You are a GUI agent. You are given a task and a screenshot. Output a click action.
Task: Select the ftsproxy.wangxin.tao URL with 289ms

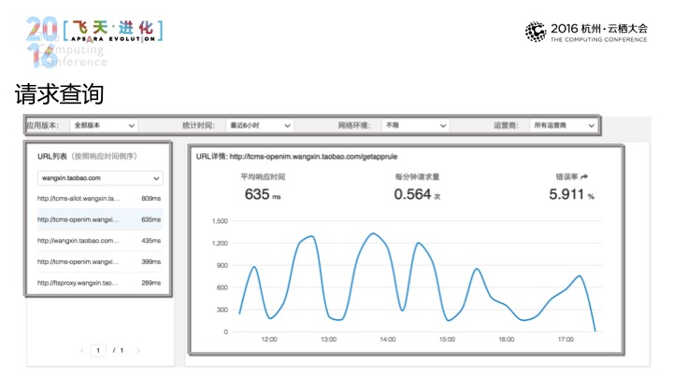click(99, 283)
